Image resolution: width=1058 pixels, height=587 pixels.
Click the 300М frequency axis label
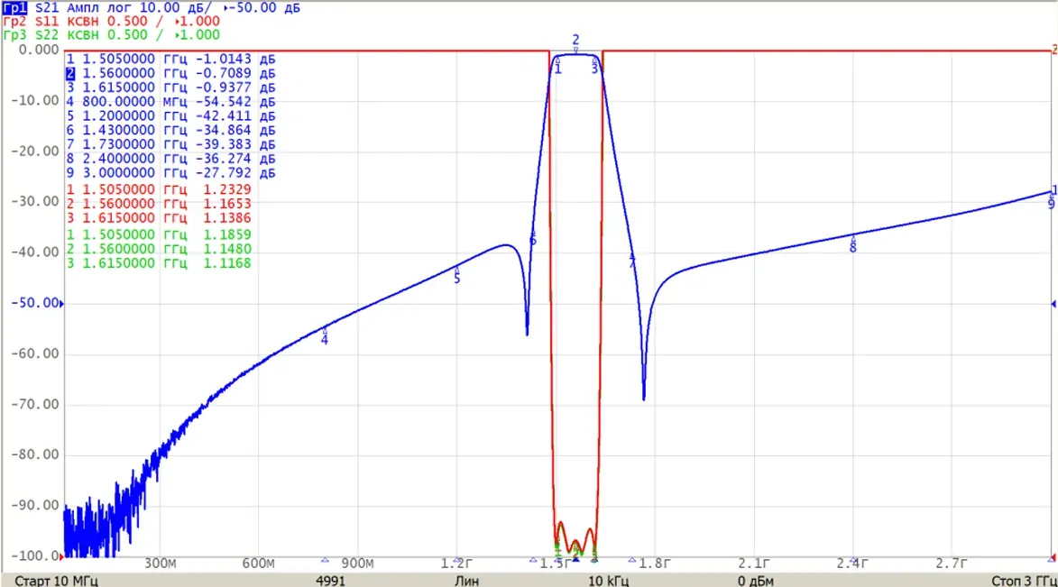pyautogui.click(x=161, y=563)
